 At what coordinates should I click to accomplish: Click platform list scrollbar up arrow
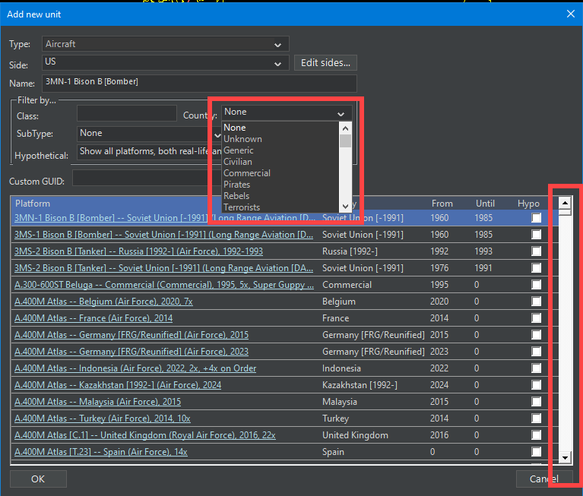pos(566,203)
